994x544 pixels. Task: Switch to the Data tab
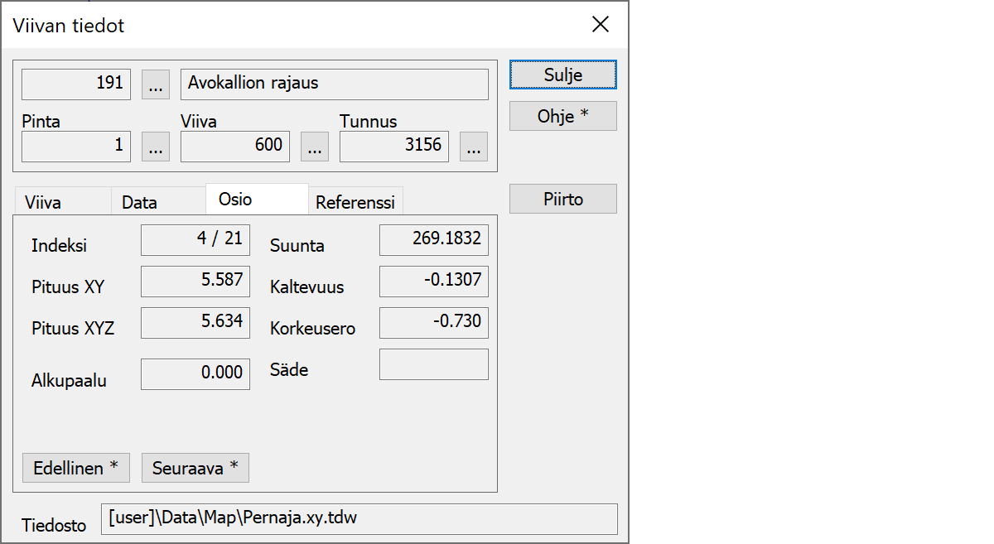click(x=139, y=202)
